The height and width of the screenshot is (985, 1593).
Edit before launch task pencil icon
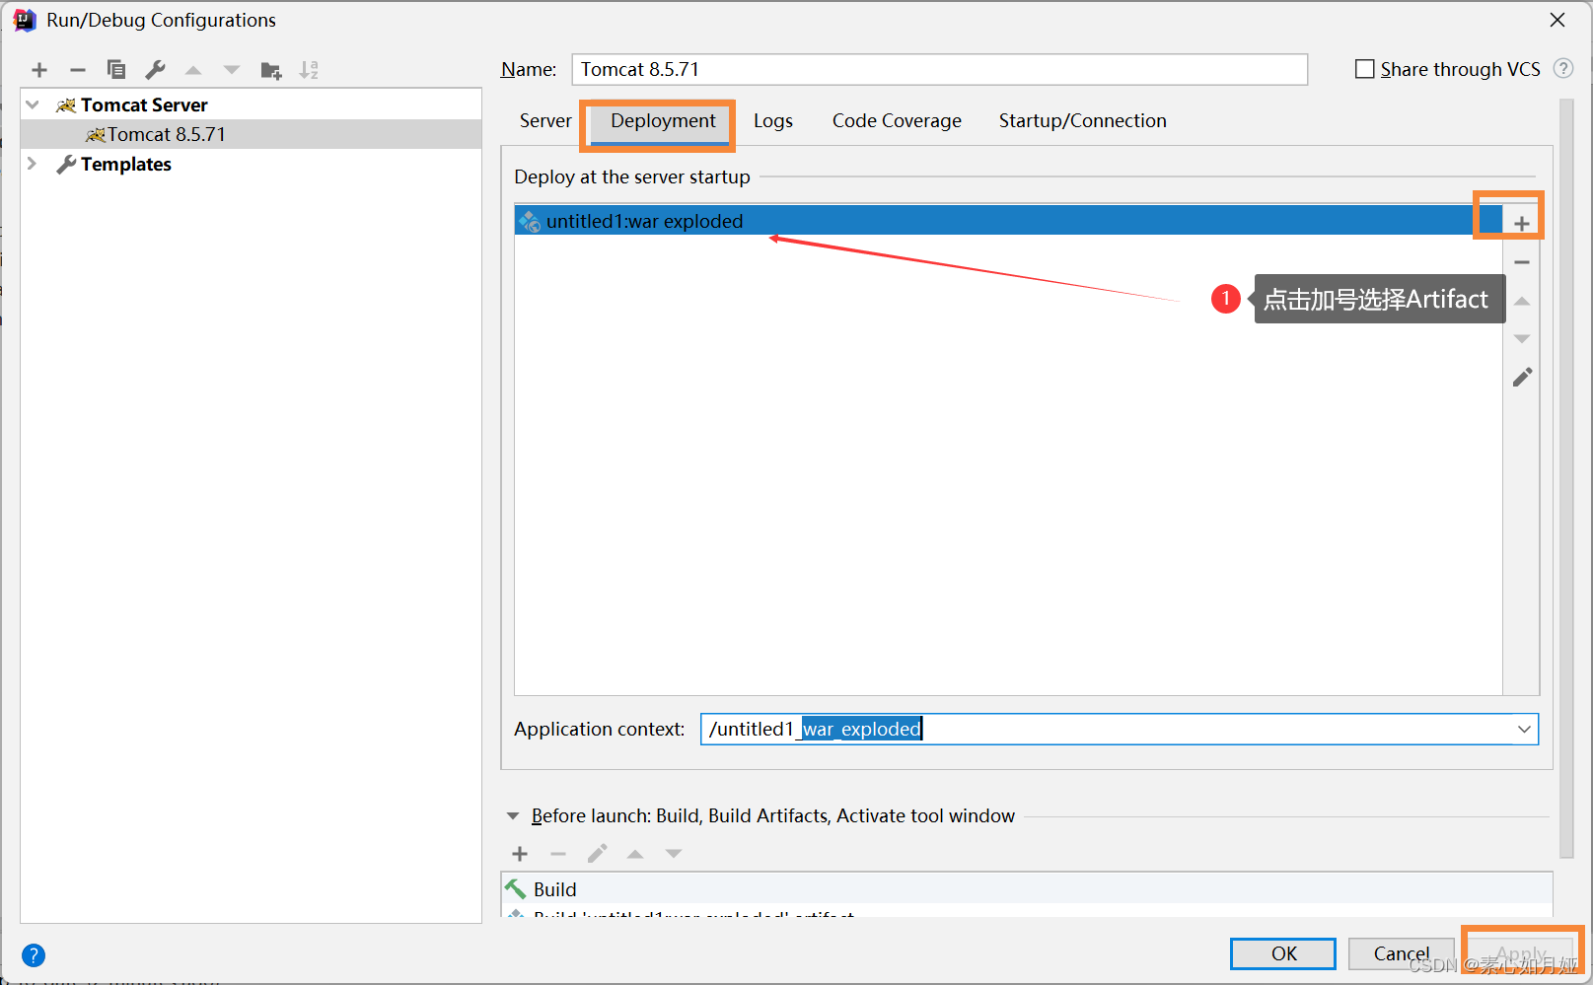(597, 854)
